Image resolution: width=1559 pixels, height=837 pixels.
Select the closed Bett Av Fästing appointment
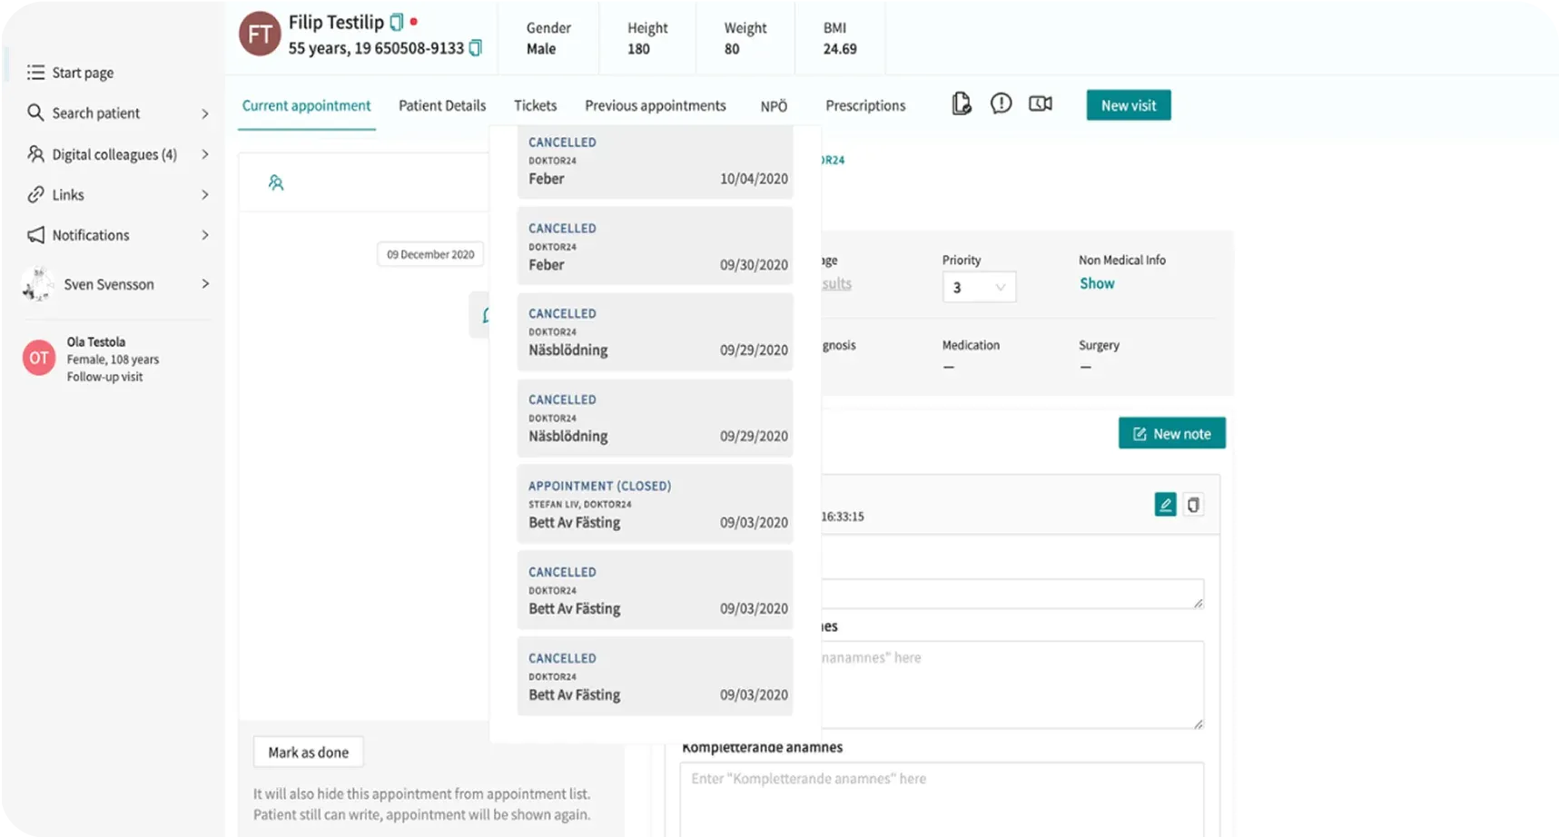(x=655, y=505)
